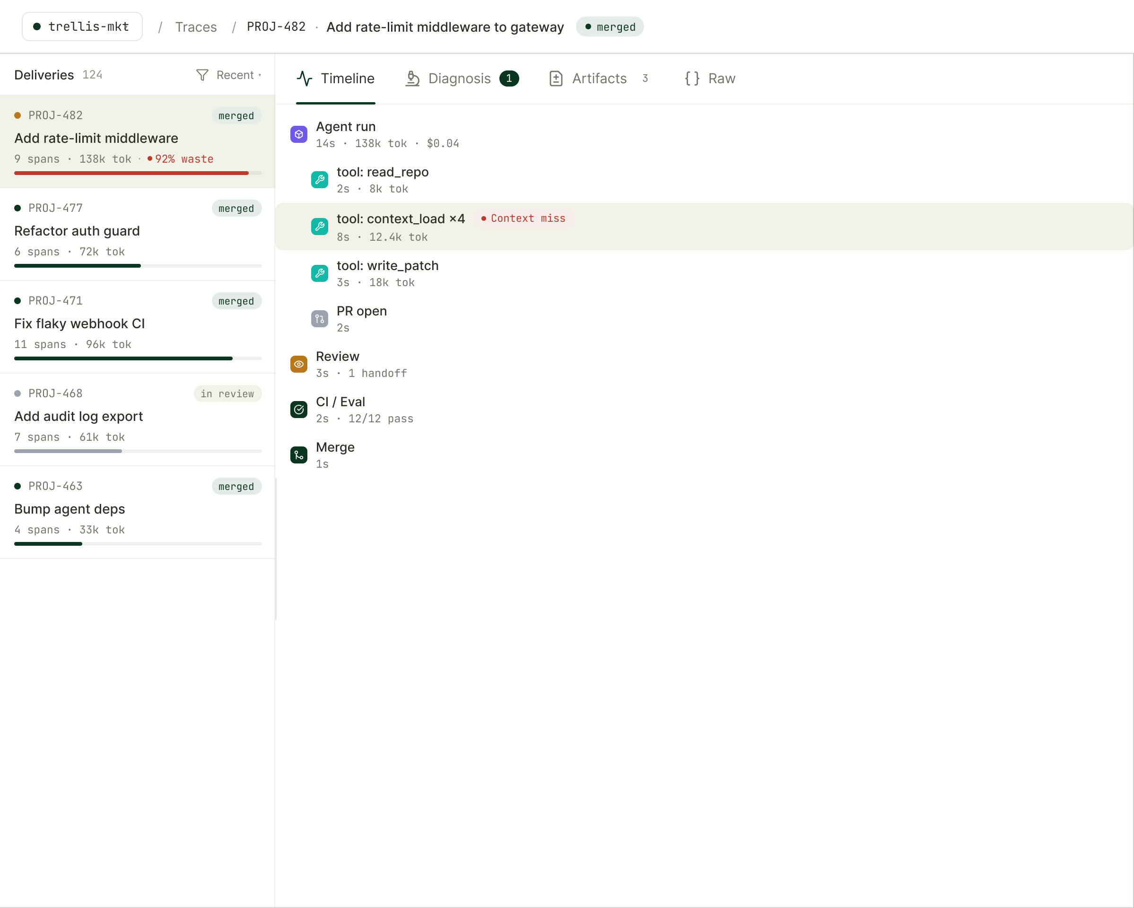The height and width of the screenshot is (908, 1134).
Task: Click the PROJ-482 breadcrumb
Action: pos(276,27)
